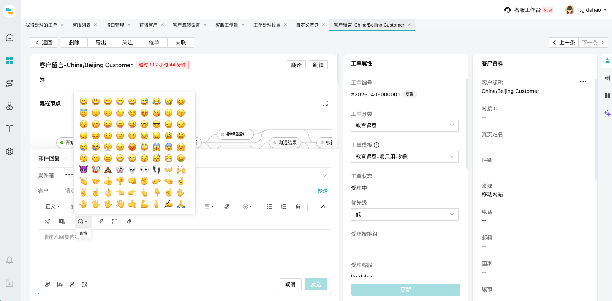Open the home icon in left sidebar
This screenshot has width=612, height=301.
coord(9,38)
